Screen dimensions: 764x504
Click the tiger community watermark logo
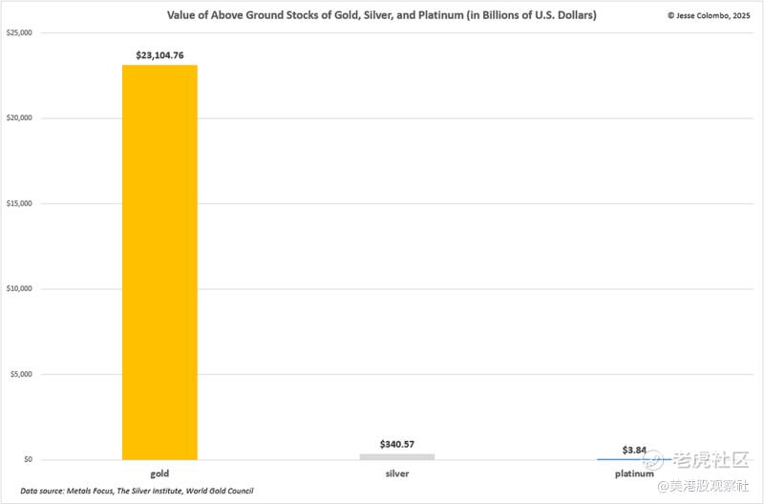(696, 460)
